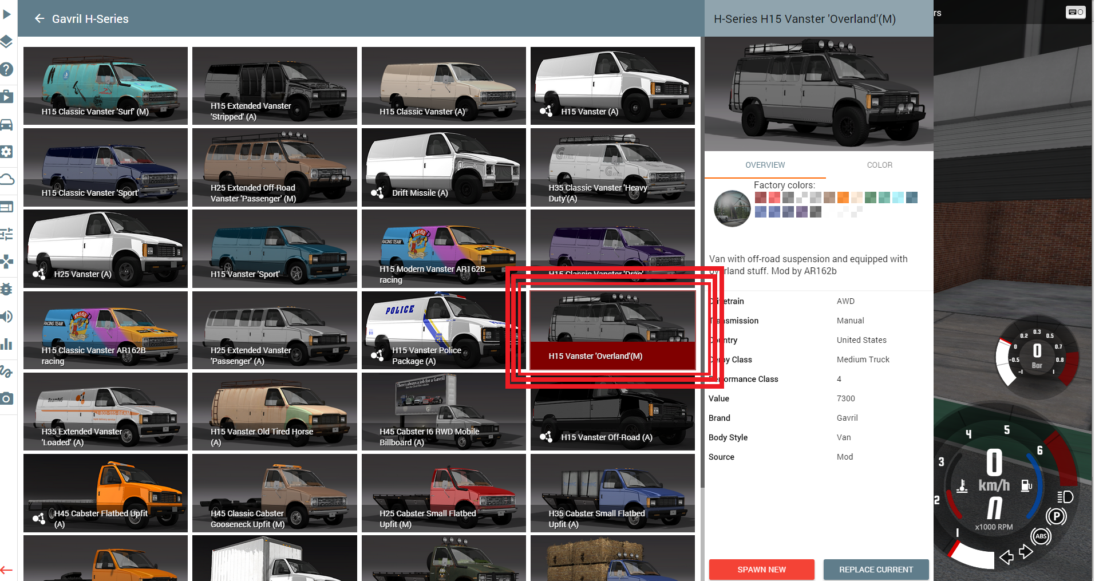Click the configurations icon on H25 Vanster (A)
Viewport: 1095px width, 581px height.
39,274
